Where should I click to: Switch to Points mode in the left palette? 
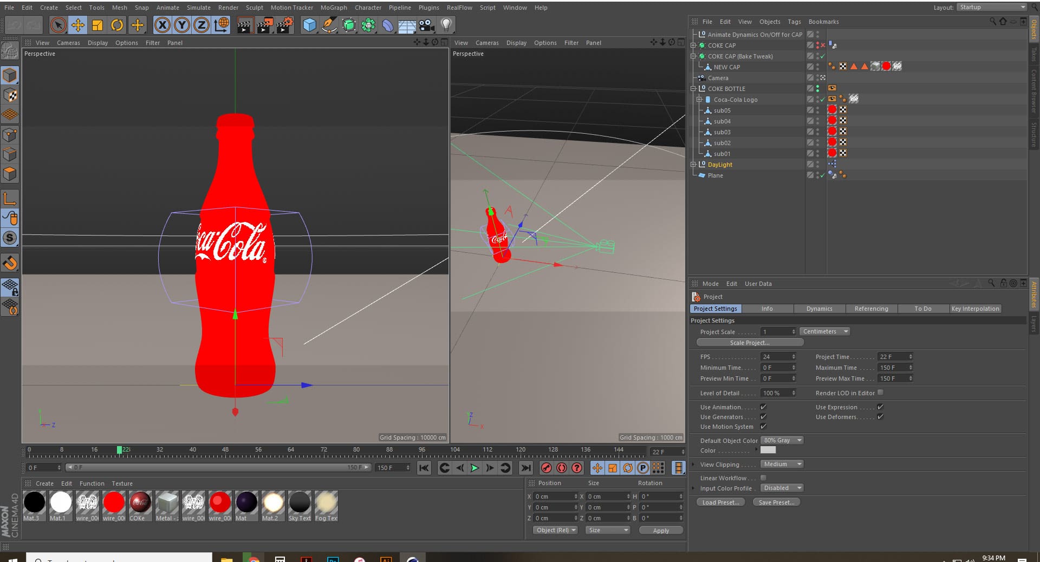pos(10,135)
